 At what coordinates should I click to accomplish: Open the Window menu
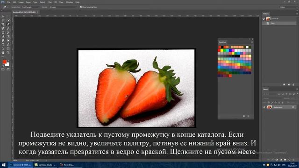click(69, 2)
